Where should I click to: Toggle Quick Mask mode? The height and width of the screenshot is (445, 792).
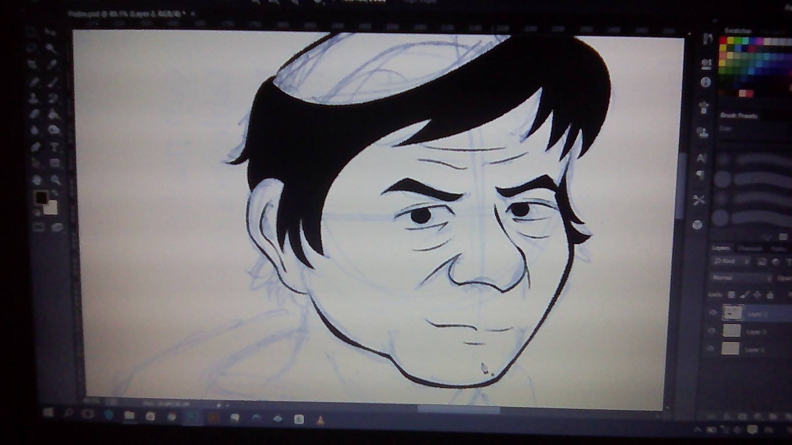point(38,227)
